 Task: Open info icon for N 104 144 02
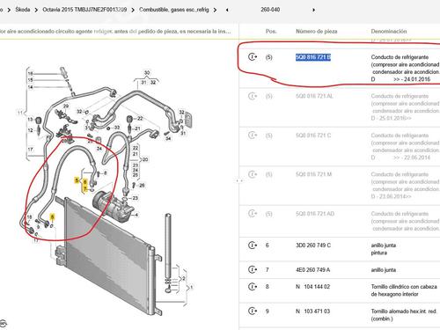coord(253,286)
